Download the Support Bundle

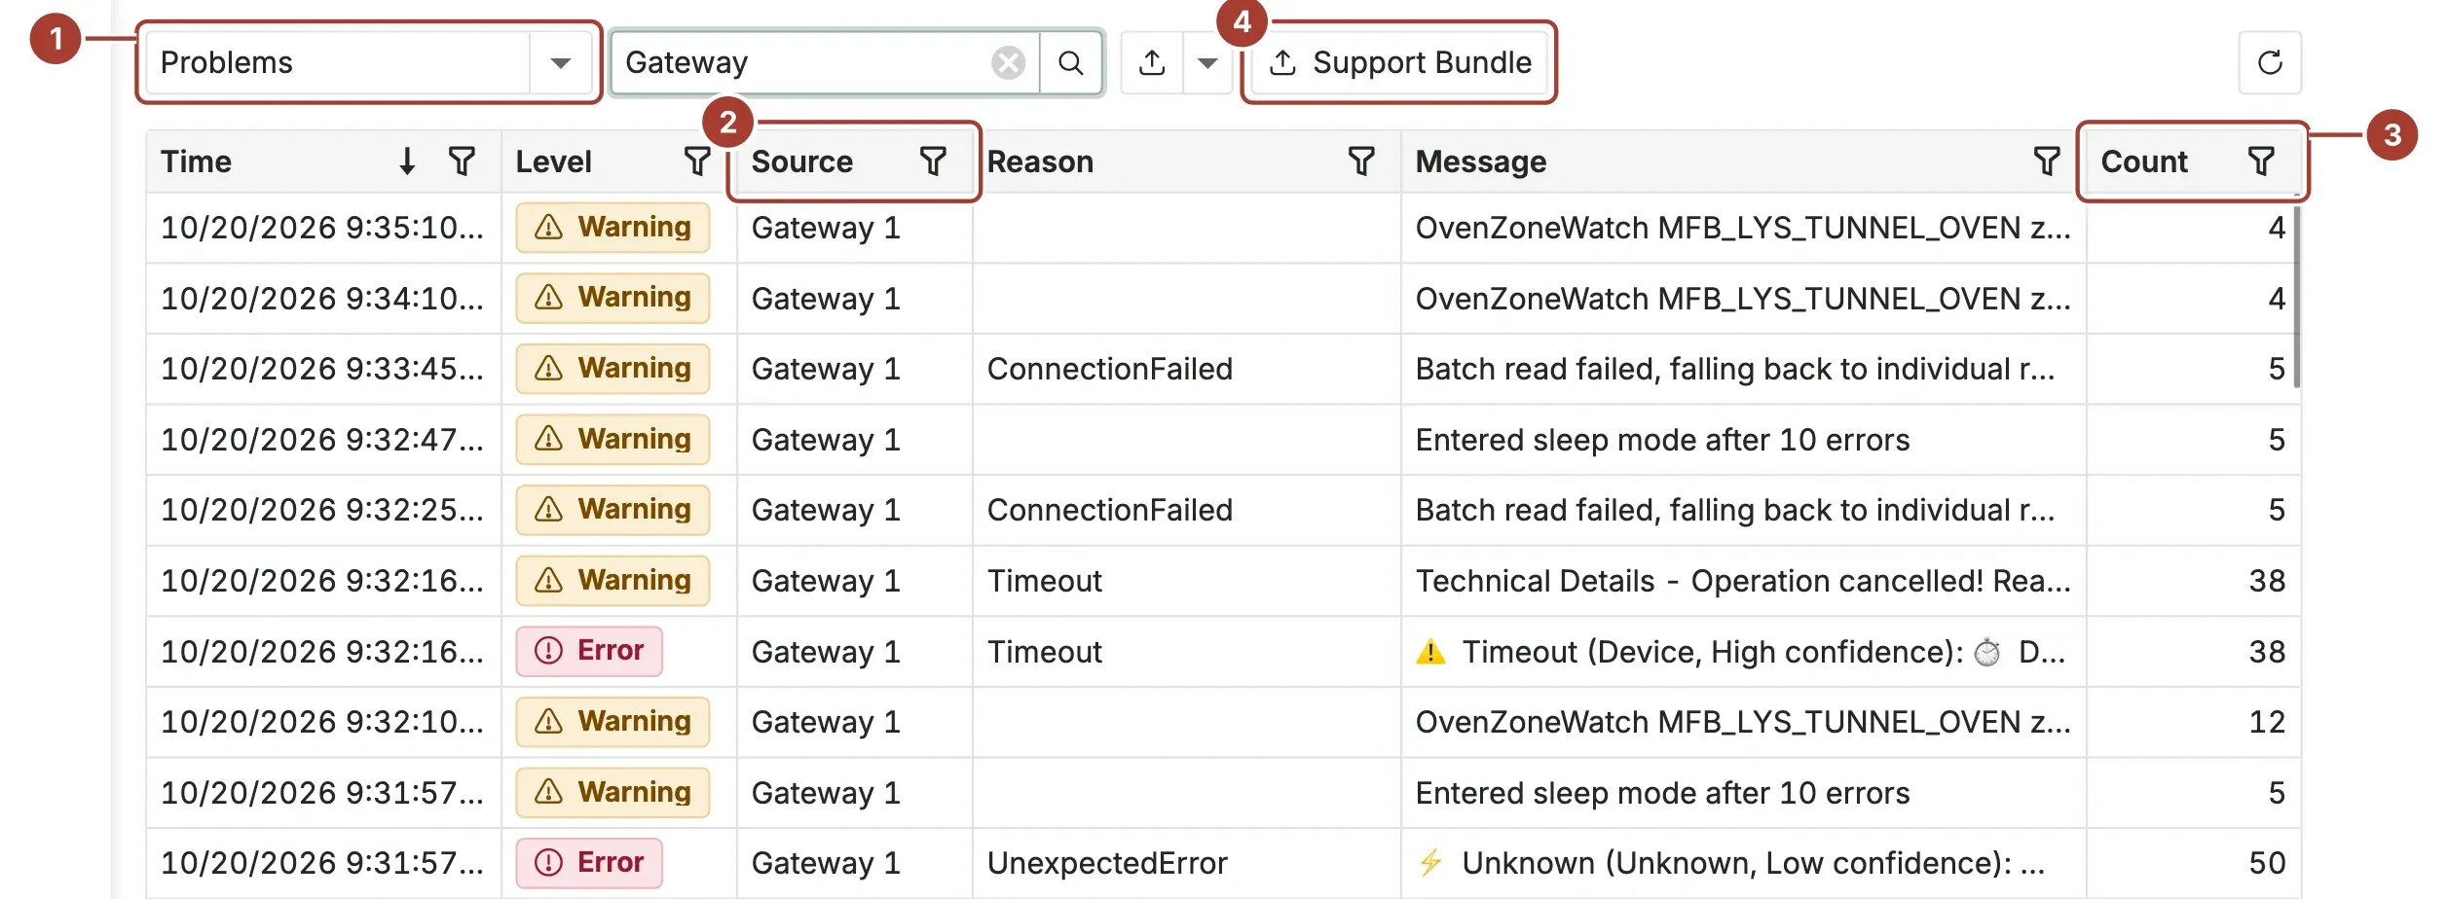click(x=1400, y=63)
